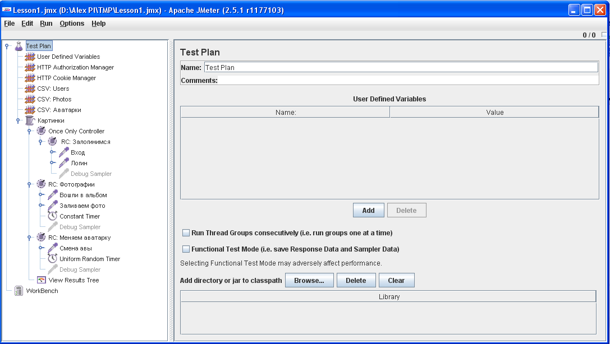
Task: Click the WorkBench clipboard icon
Action: point(19,291)
